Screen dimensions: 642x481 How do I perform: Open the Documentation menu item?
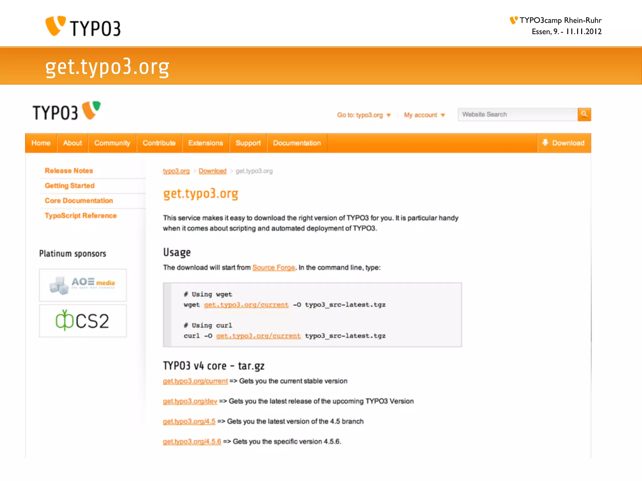click(x=297, y=143)
